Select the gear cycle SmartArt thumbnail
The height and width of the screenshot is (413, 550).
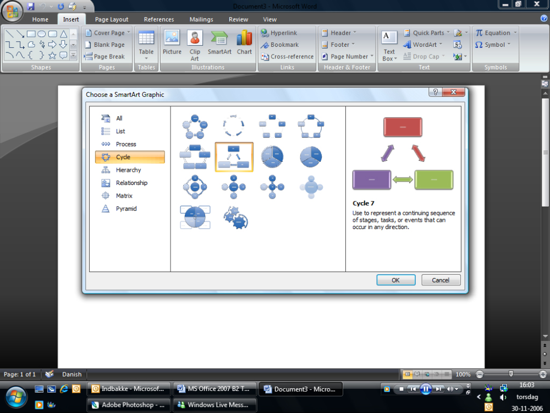click(x=235, y=218)
